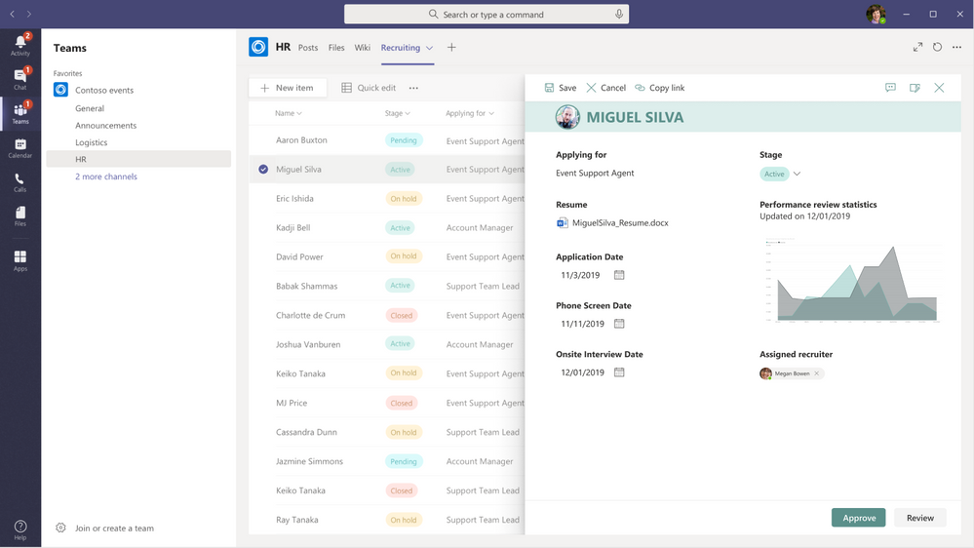The height and width of the screenshot is (548, 974).
Task: Switch to the Posts tab
Action: click(307, 47)
